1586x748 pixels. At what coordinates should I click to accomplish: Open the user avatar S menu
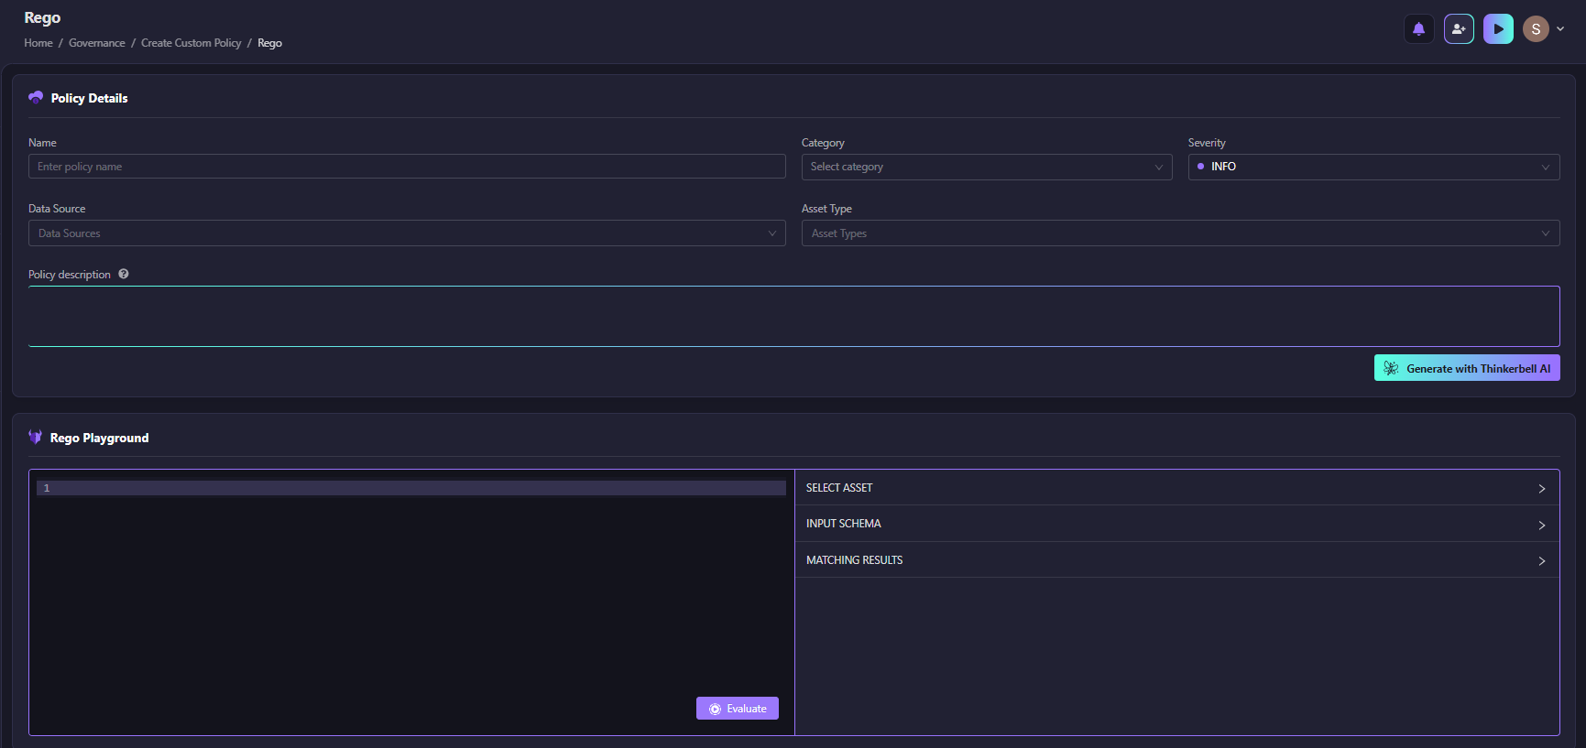point(1536,29)
